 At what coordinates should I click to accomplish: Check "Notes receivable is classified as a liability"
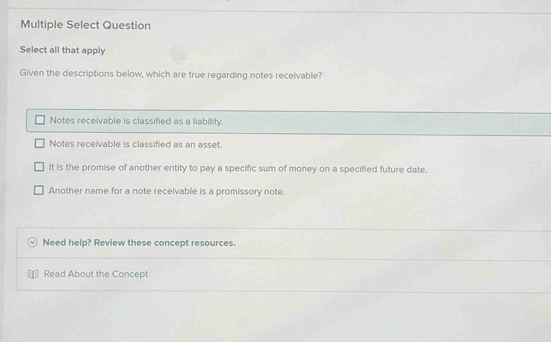[x=40, y=120]
